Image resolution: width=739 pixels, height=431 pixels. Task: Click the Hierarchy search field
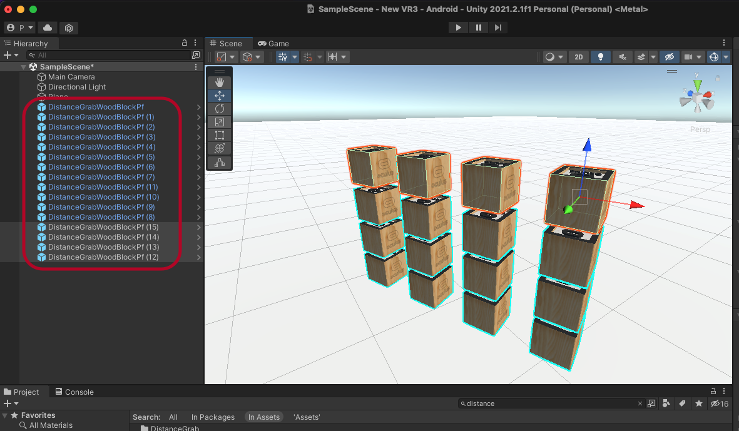108,55
